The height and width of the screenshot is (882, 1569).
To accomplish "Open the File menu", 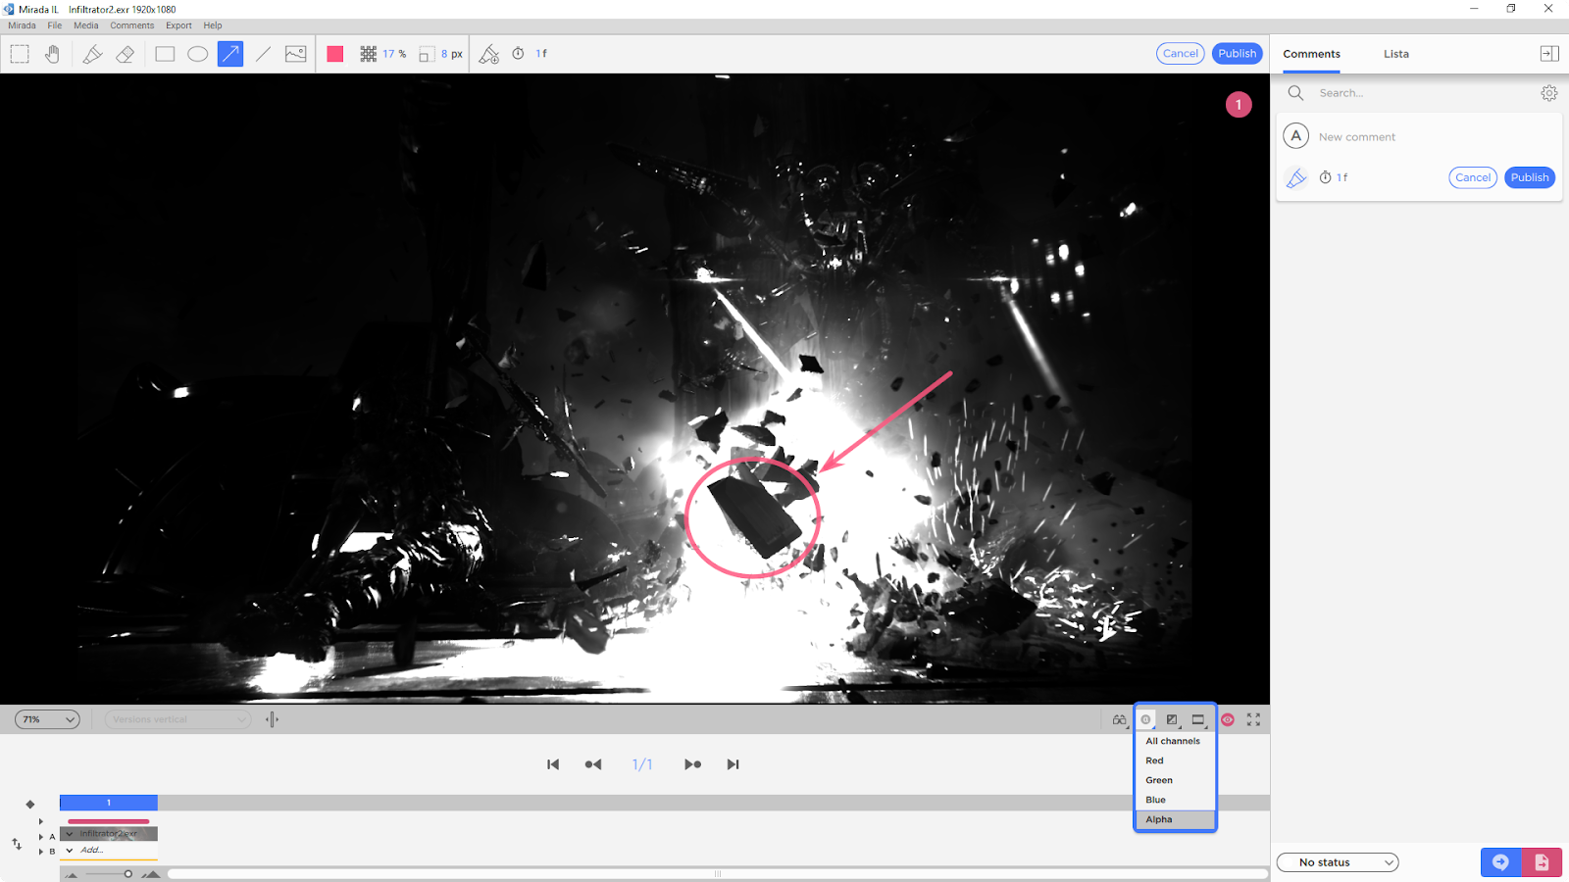I will pyautogui.click(x=55, y=25).
